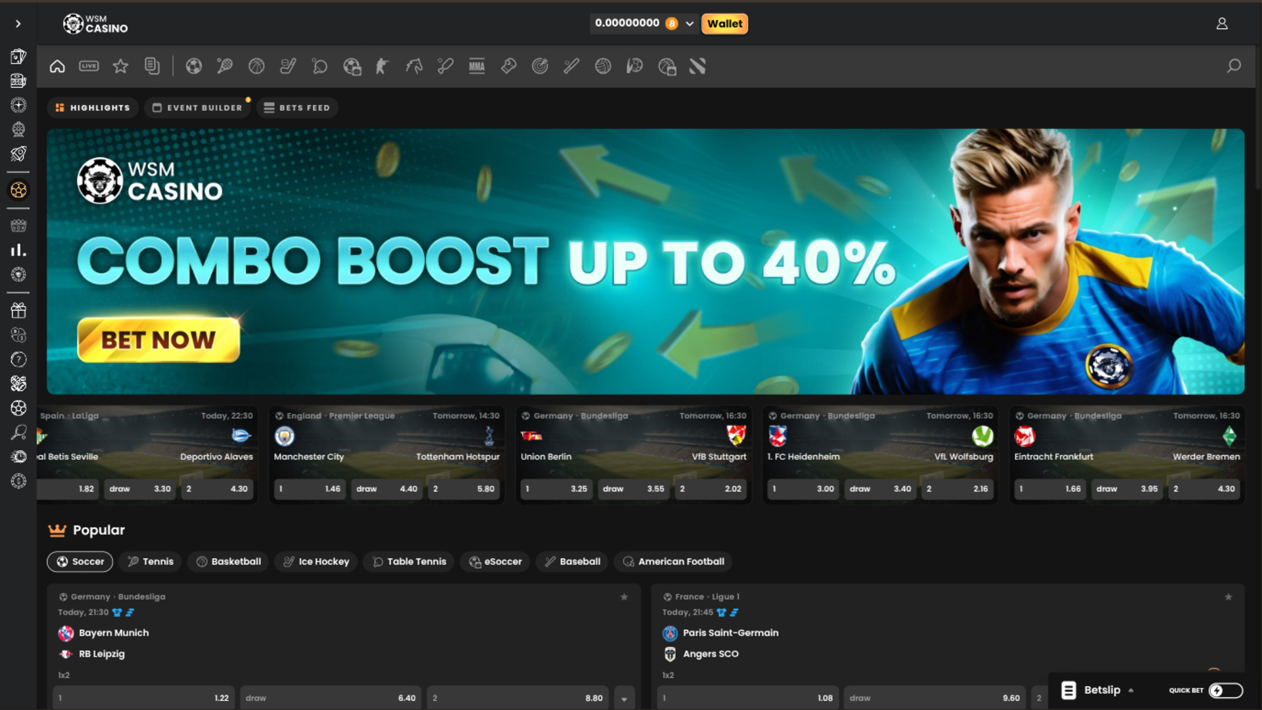The height and width of the screenshot is (710, 1262).
Task: Open the user account icon
Action: point(1222,24)
